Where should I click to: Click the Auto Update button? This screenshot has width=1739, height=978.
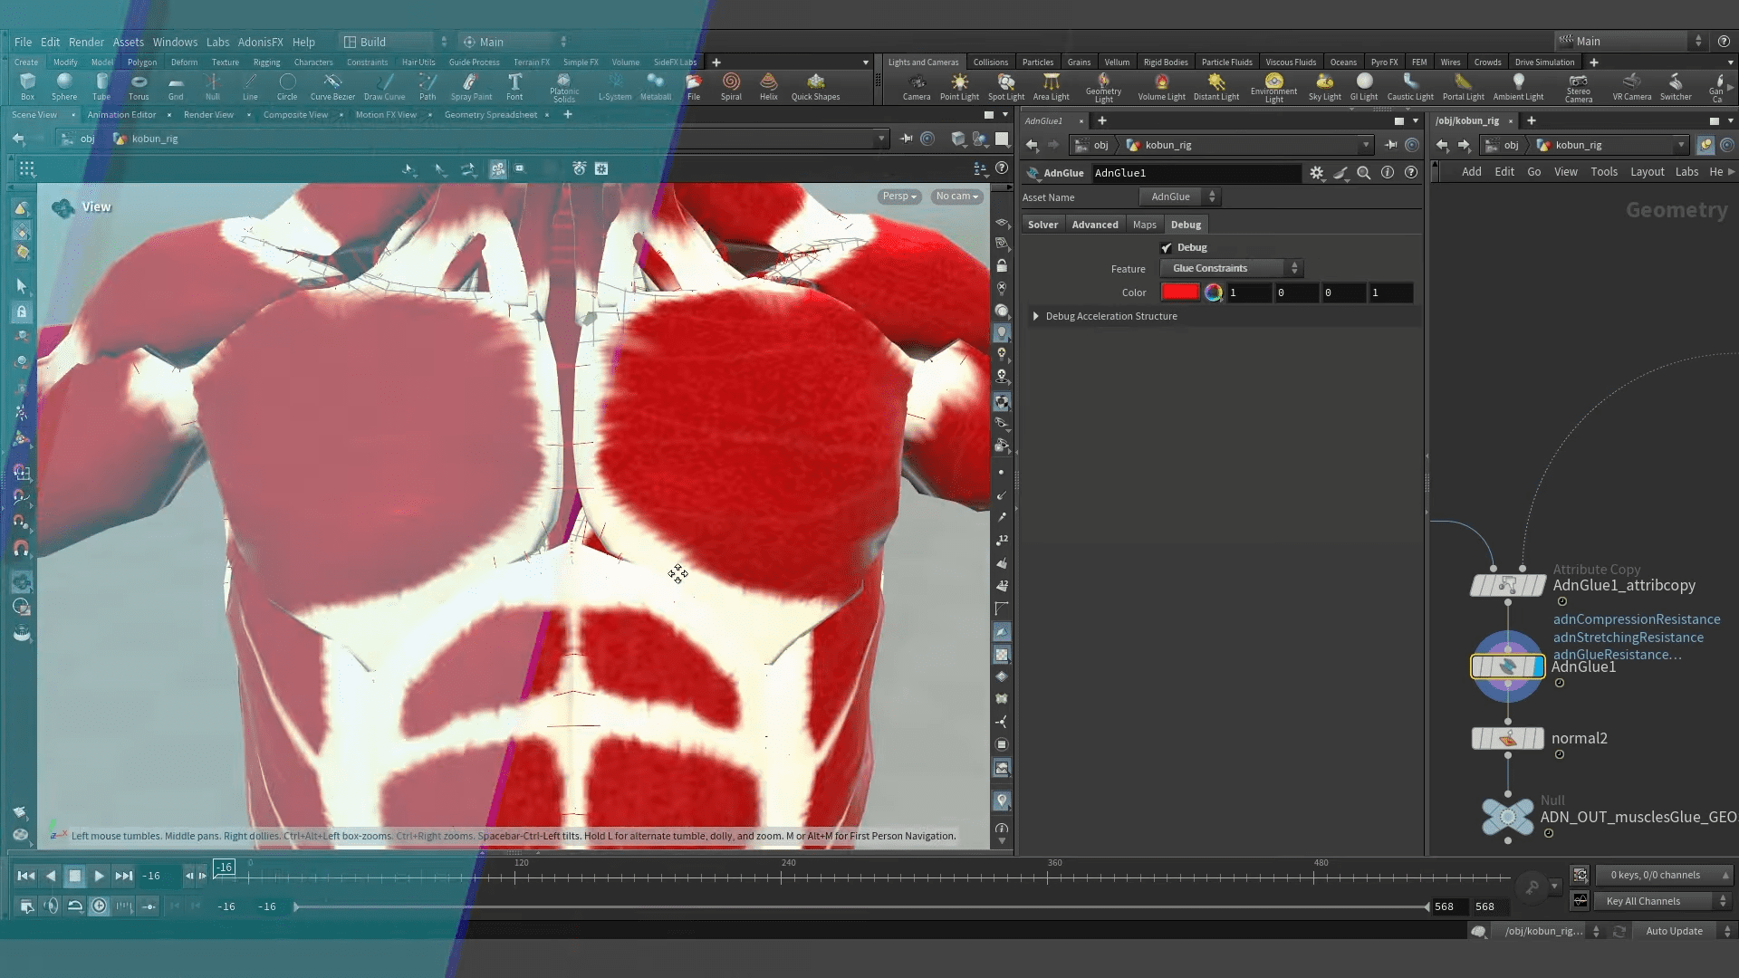[1674, 931]
